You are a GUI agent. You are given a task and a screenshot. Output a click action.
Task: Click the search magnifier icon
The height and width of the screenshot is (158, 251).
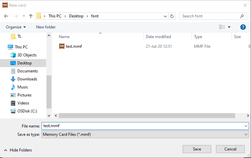tap(242, 16)
